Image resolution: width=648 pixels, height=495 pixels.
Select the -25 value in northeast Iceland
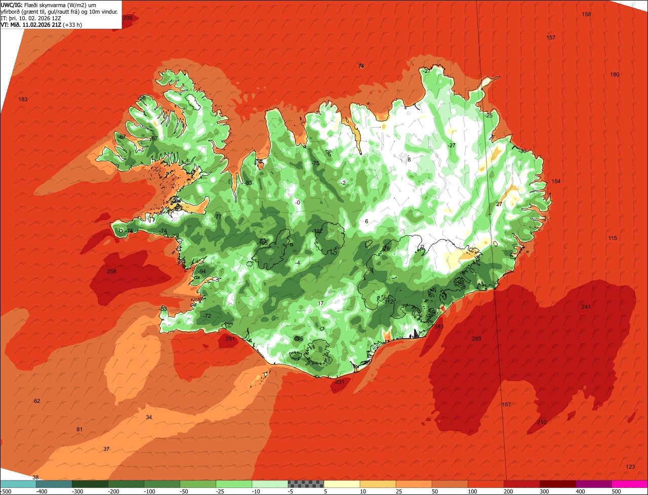tap(488, 115)
